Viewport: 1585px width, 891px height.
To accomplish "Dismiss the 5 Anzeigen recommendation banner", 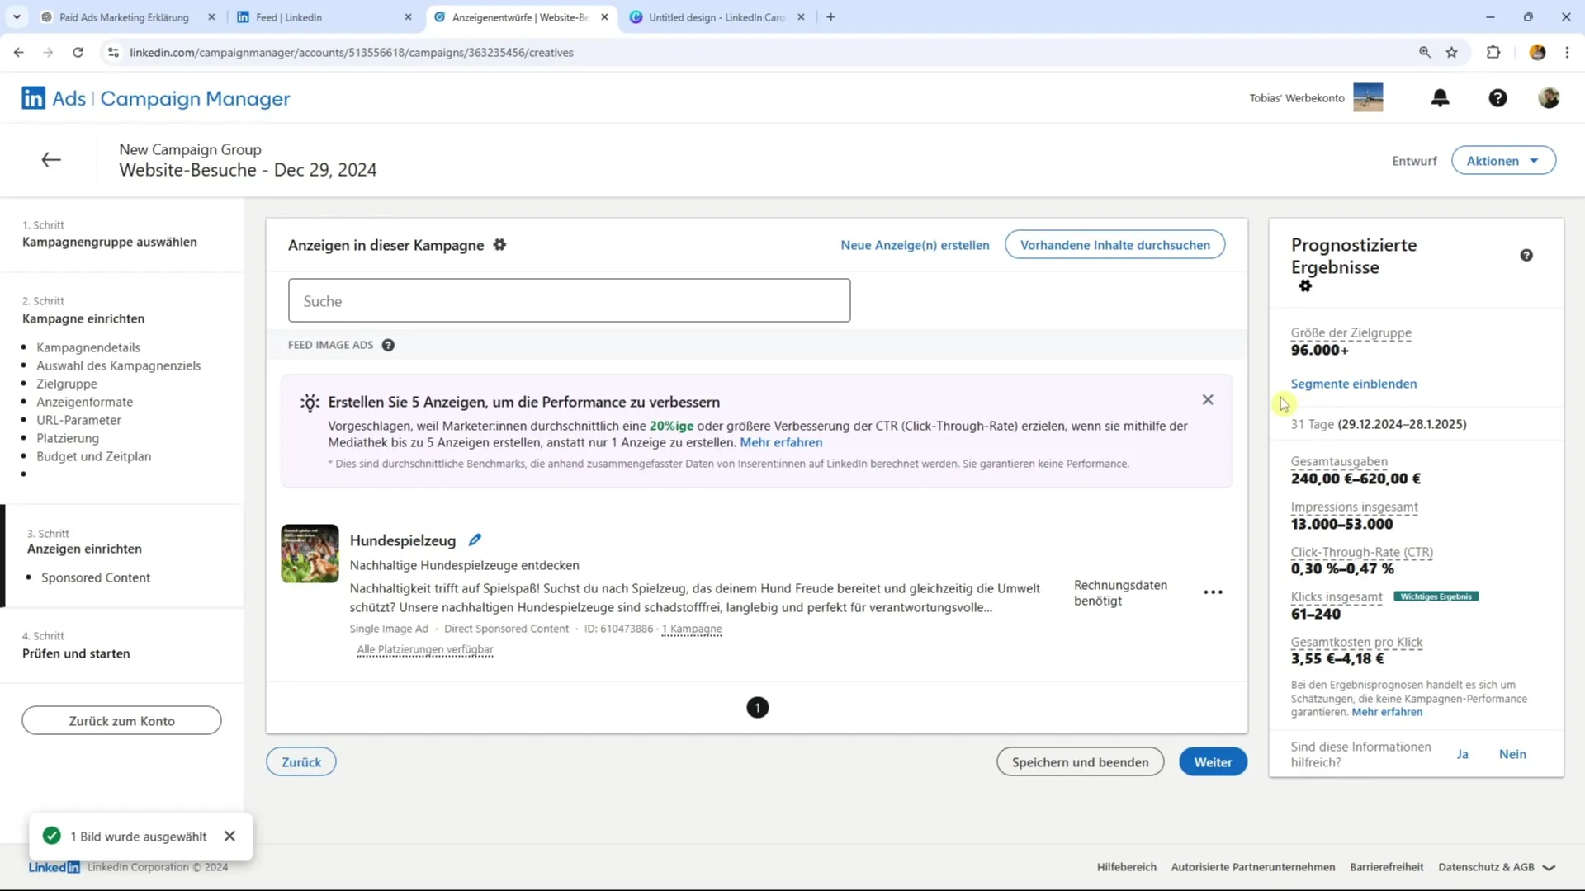I will [1208, 400].
